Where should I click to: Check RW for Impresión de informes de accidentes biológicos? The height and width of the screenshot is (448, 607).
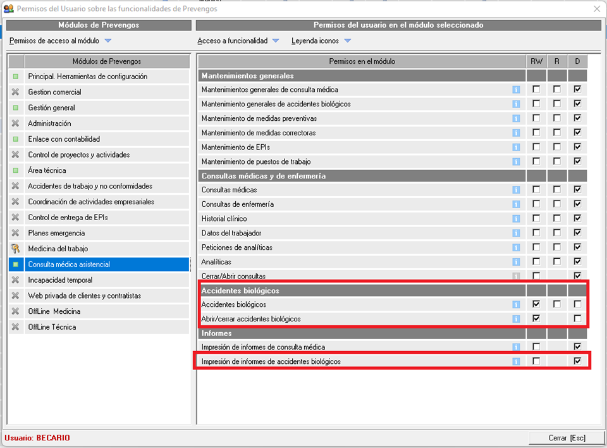536,361
